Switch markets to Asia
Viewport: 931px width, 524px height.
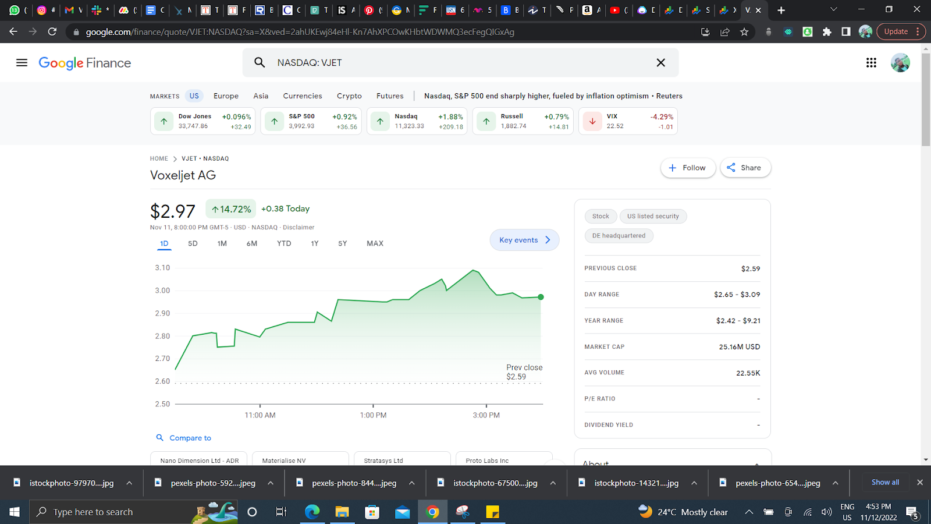click(261, 96)
